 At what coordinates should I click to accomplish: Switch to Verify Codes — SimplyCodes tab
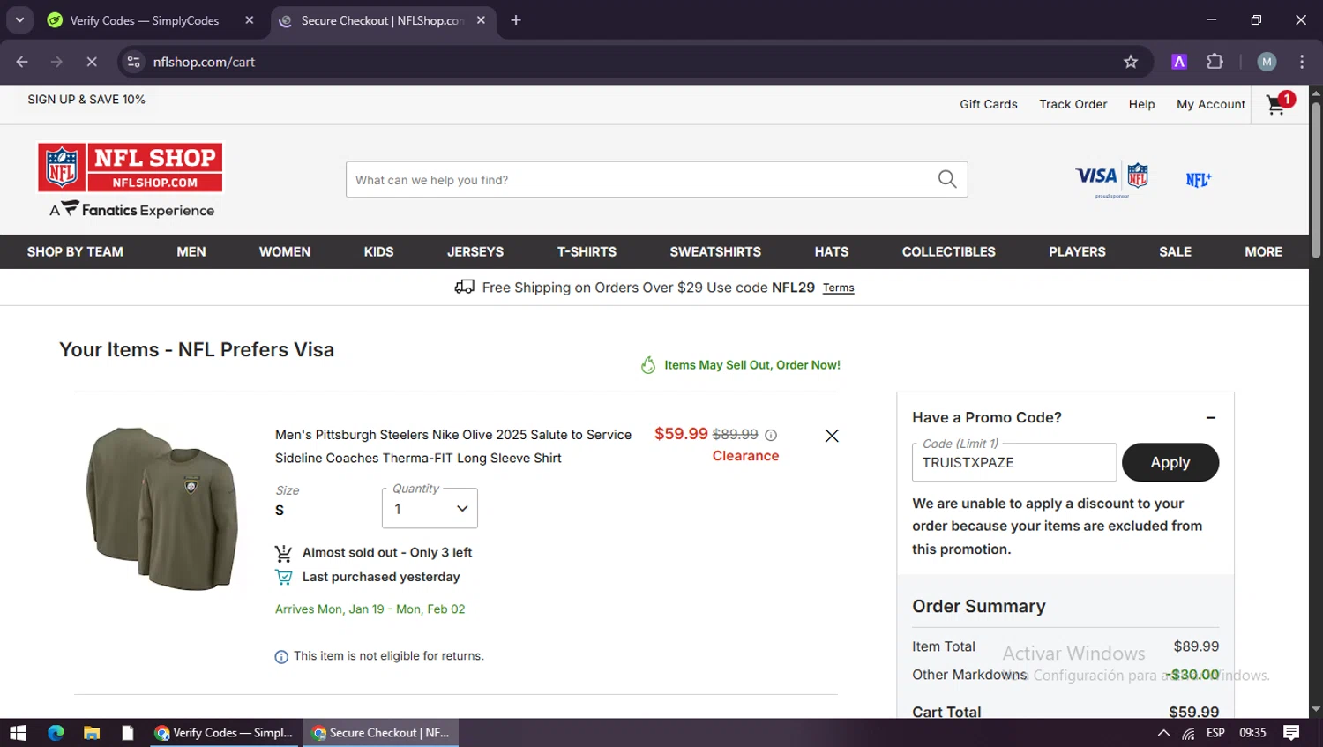click(x=145, y=20)
